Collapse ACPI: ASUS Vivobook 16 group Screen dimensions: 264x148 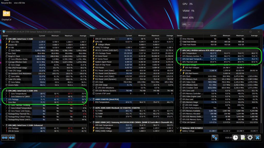point(90,108)
